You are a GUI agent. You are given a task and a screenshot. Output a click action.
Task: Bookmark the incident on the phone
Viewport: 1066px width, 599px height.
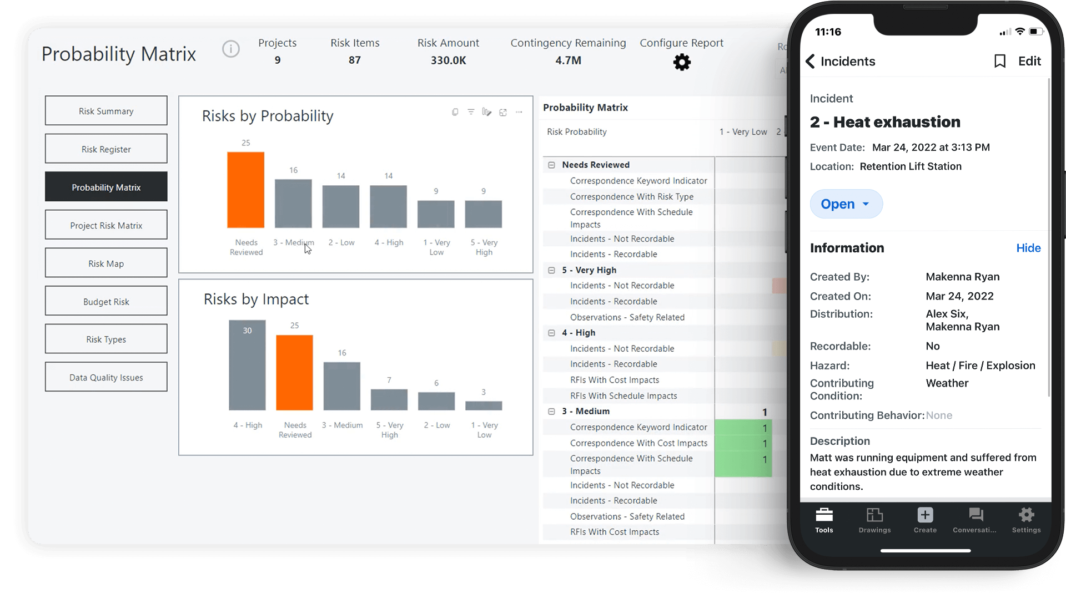(1000, 61)
